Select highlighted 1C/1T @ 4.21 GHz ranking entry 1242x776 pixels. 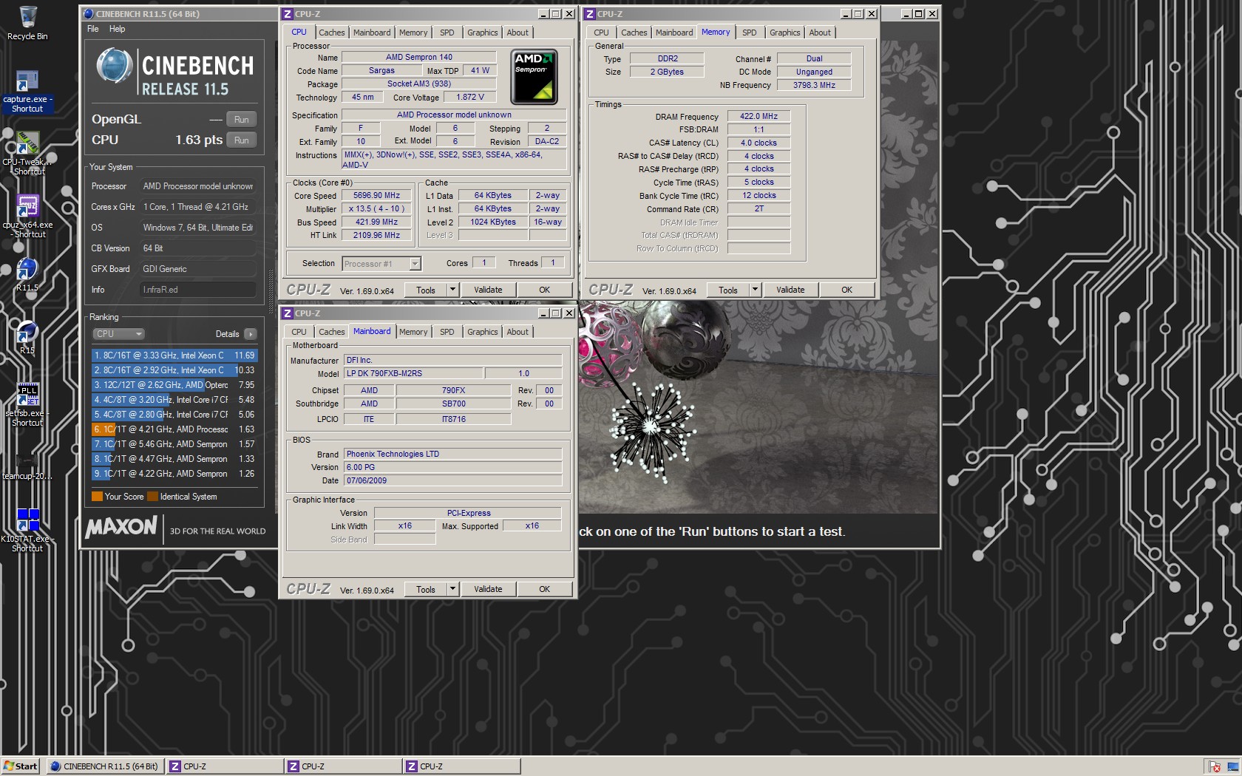(x=174, y=429)
